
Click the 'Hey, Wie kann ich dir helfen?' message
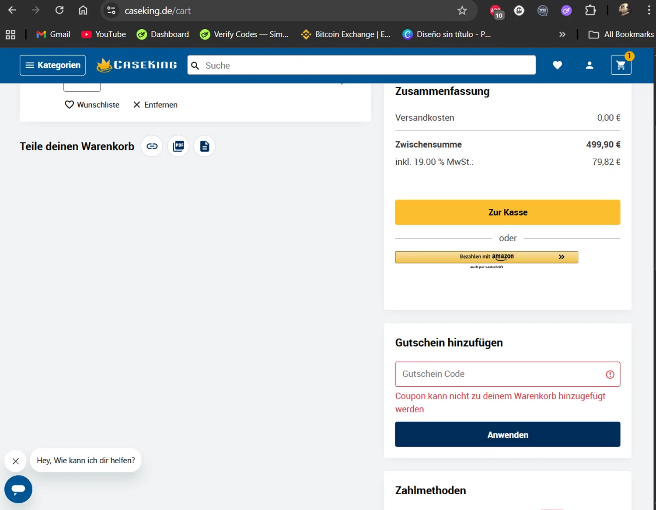[x=86, y=460]
